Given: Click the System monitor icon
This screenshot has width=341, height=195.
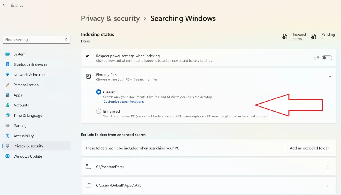Looking at the screenshot, I should pos(8,54).
